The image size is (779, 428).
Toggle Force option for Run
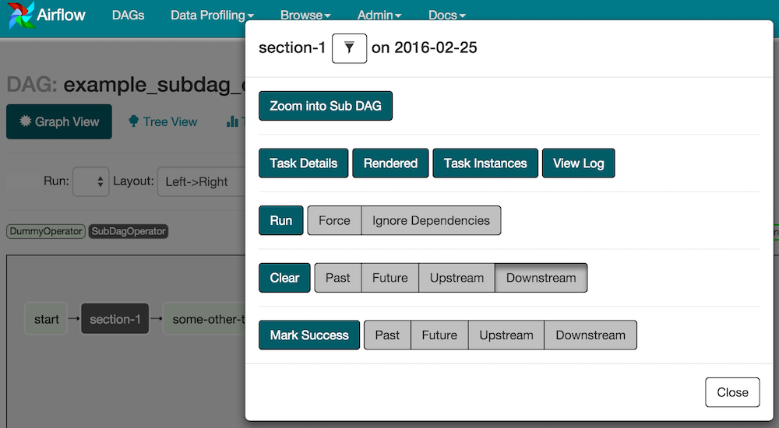334,221
